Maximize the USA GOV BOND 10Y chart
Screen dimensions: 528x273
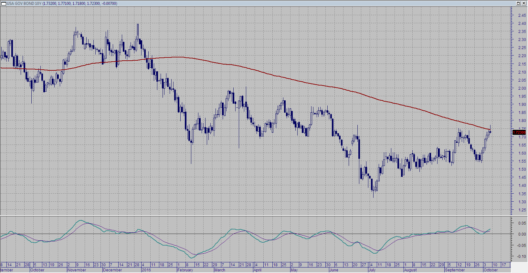518,3
